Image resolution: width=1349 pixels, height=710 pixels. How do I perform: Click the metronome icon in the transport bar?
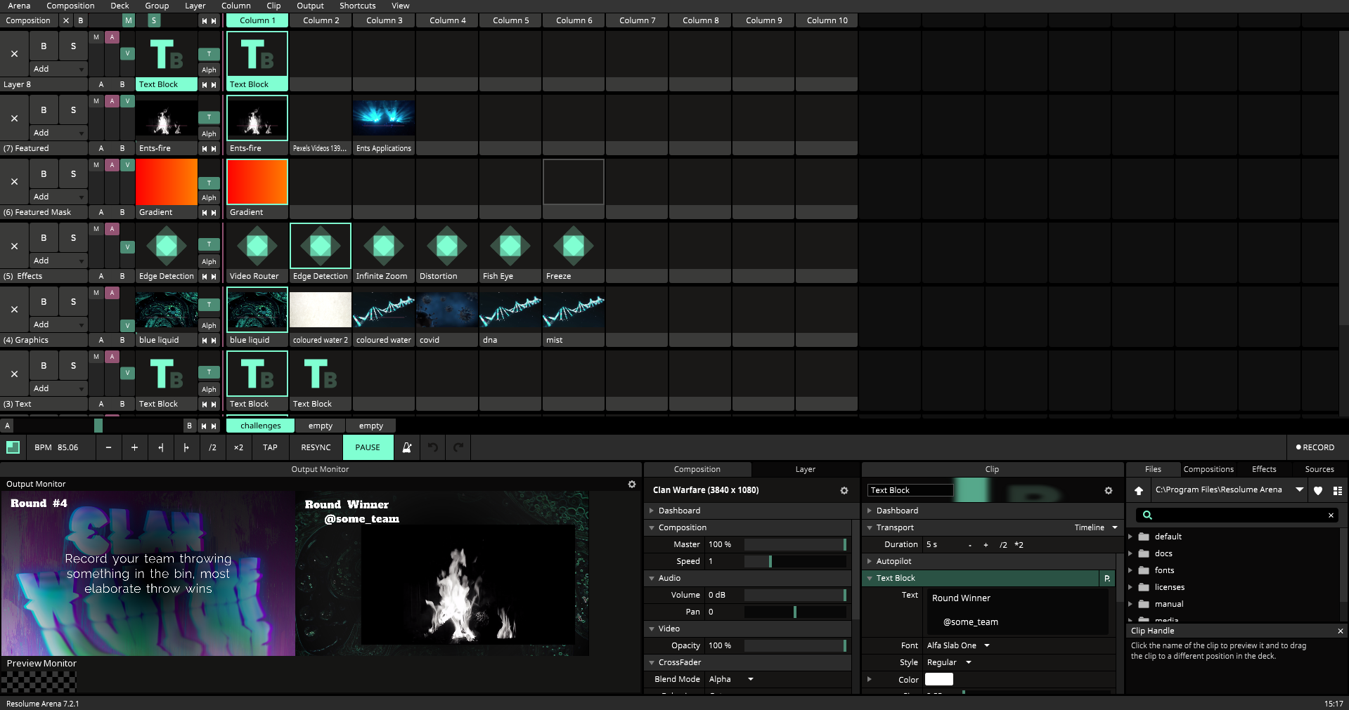(x=406, y=447)
